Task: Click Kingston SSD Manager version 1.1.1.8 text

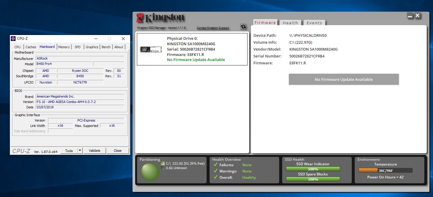Action: coord(161,28)
